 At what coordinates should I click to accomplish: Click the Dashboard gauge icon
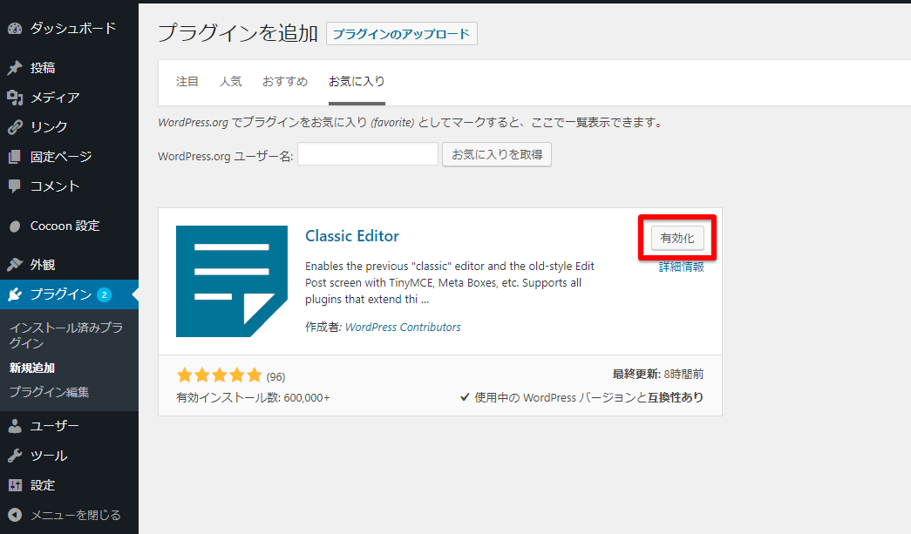click(x=15, y=29)
